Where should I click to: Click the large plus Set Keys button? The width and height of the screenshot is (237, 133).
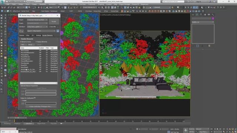[x=186, y=130]
